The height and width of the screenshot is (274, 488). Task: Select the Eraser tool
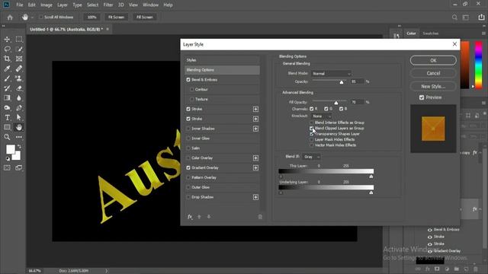click(19, 88)
